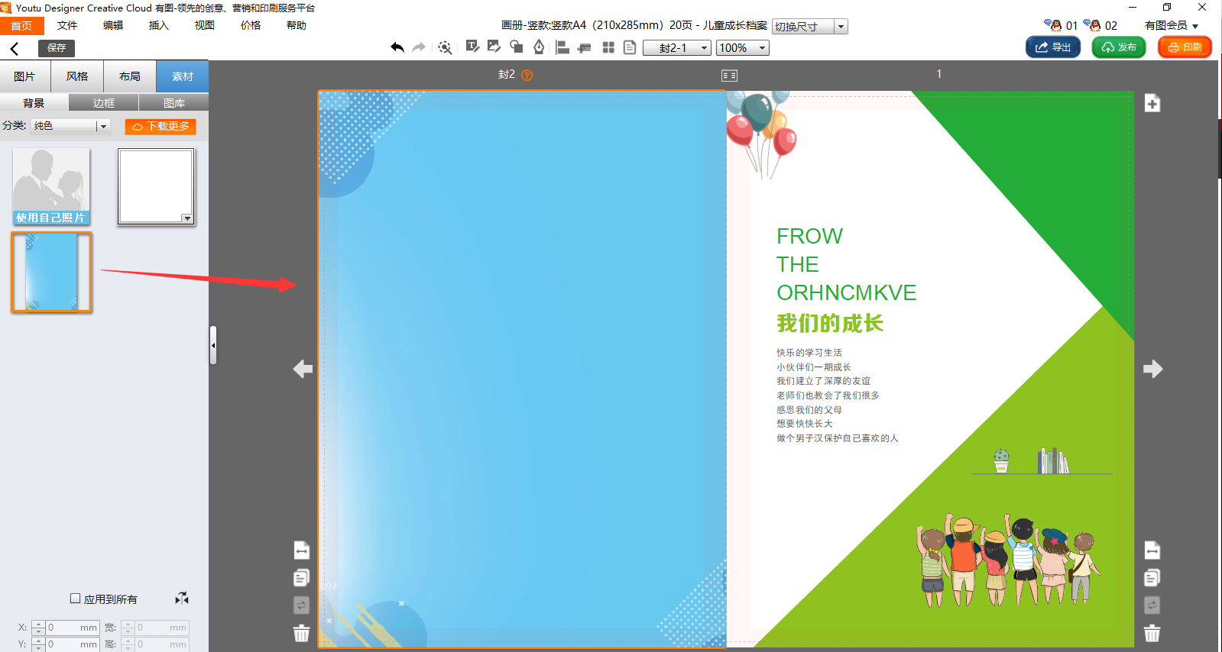Toggle the spread view icon above the canvas
This screenshot has height=652, width=1222.
tap(729, 76)
